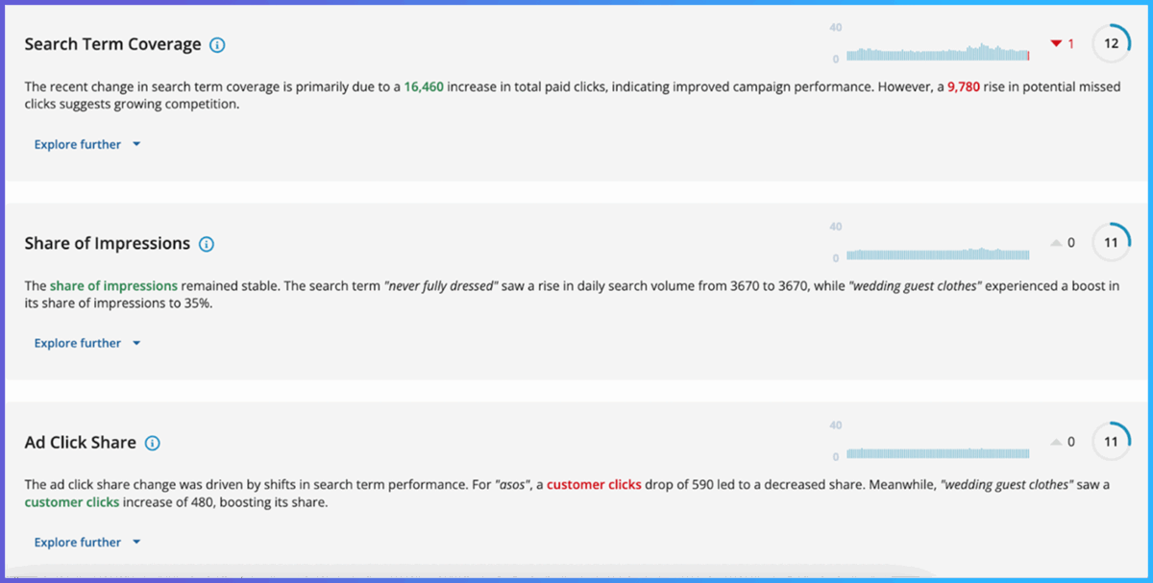Click the red down-triangle change indicator
This screenshot has width=1153, height=583.
pos(1057,44)
